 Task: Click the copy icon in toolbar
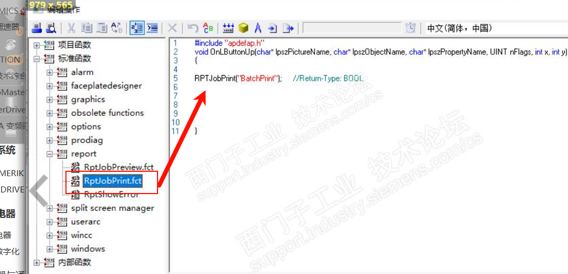coord(86,28)
